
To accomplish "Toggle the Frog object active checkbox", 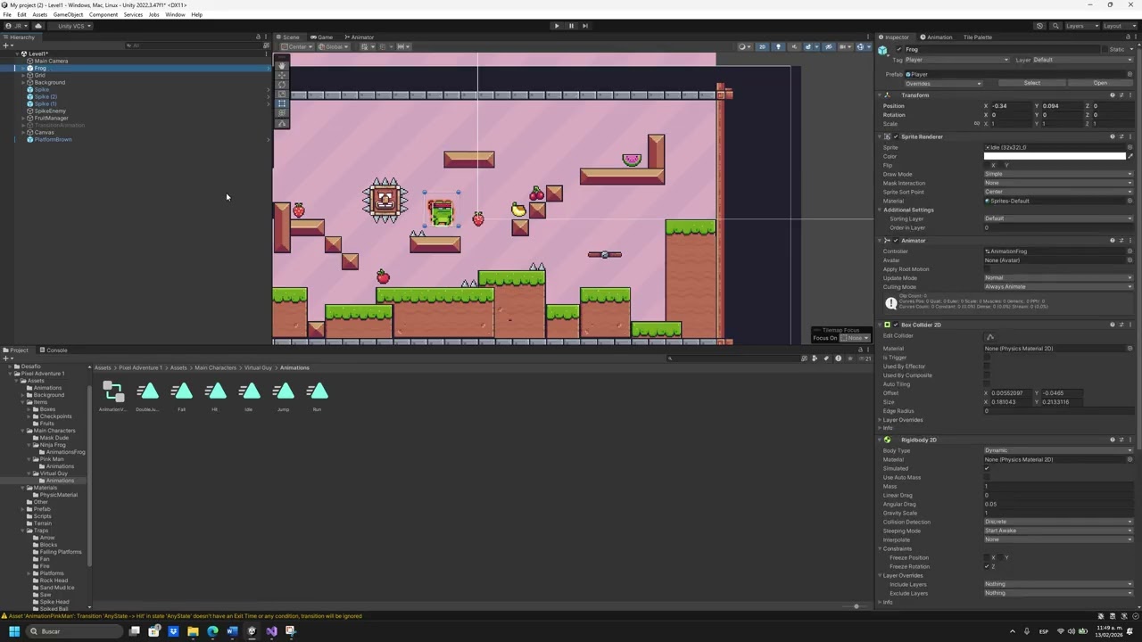I will tap(898, 49).
